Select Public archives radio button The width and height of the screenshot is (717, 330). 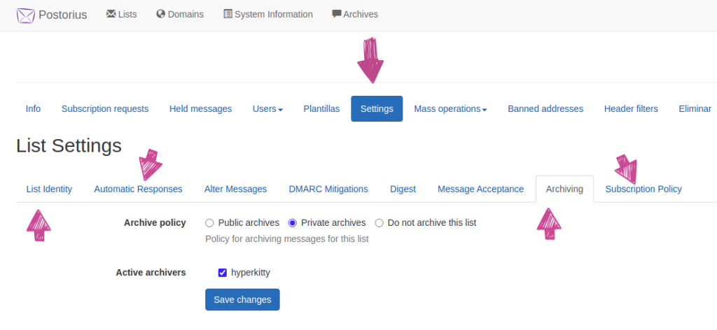click(x=209, y=223)
